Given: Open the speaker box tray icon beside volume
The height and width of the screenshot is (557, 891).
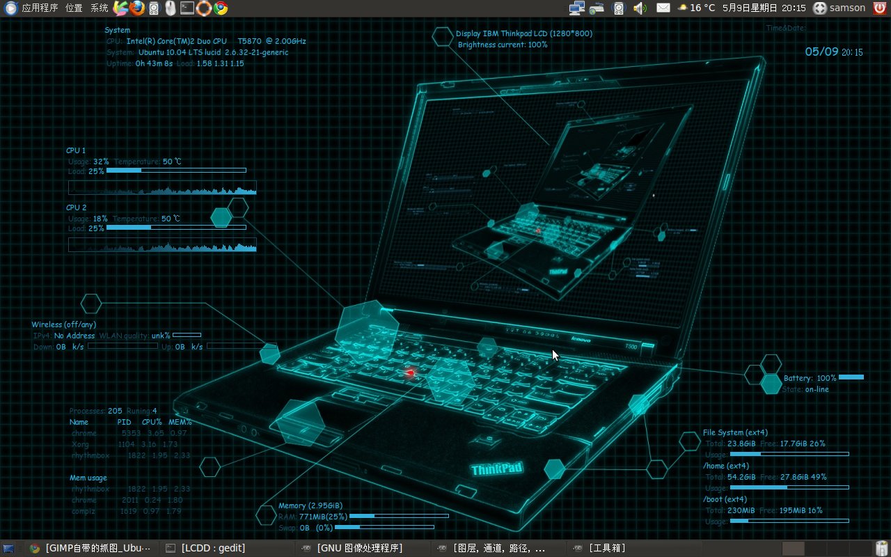Looking at the screenshot, I should coord(619,8).
